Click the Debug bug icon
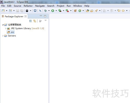The width and height of the screenshot is (130, 103). [45, 11]
